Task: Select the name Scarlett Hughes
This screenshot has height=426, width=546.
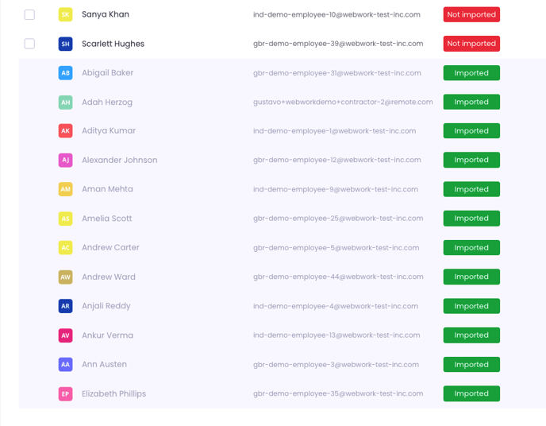Action: [x=113, y=44]
